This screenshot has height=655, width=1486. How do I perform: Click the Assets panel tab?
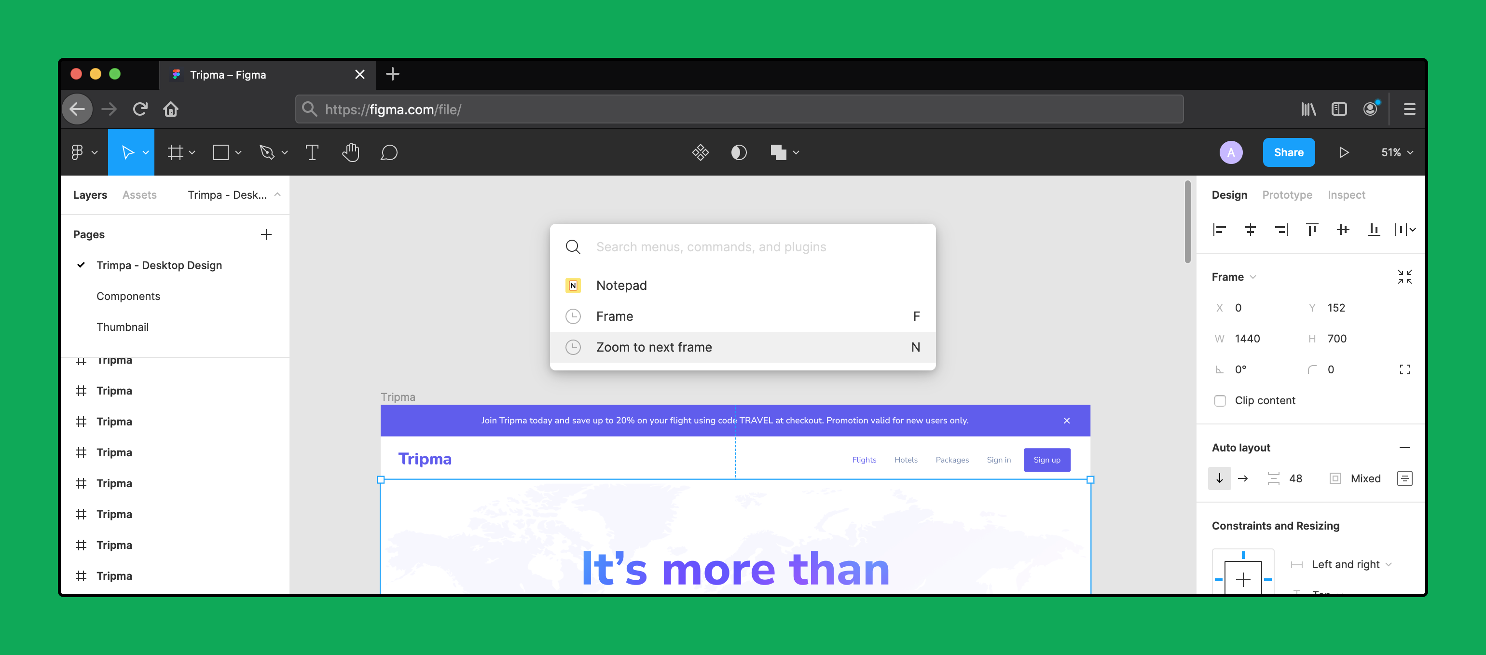pyautogui.click(x=139, y=194)
